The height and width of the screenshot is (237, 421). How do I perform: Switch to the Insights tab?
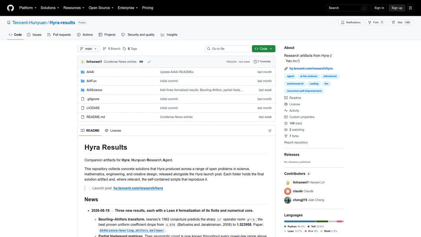[169, 35]
